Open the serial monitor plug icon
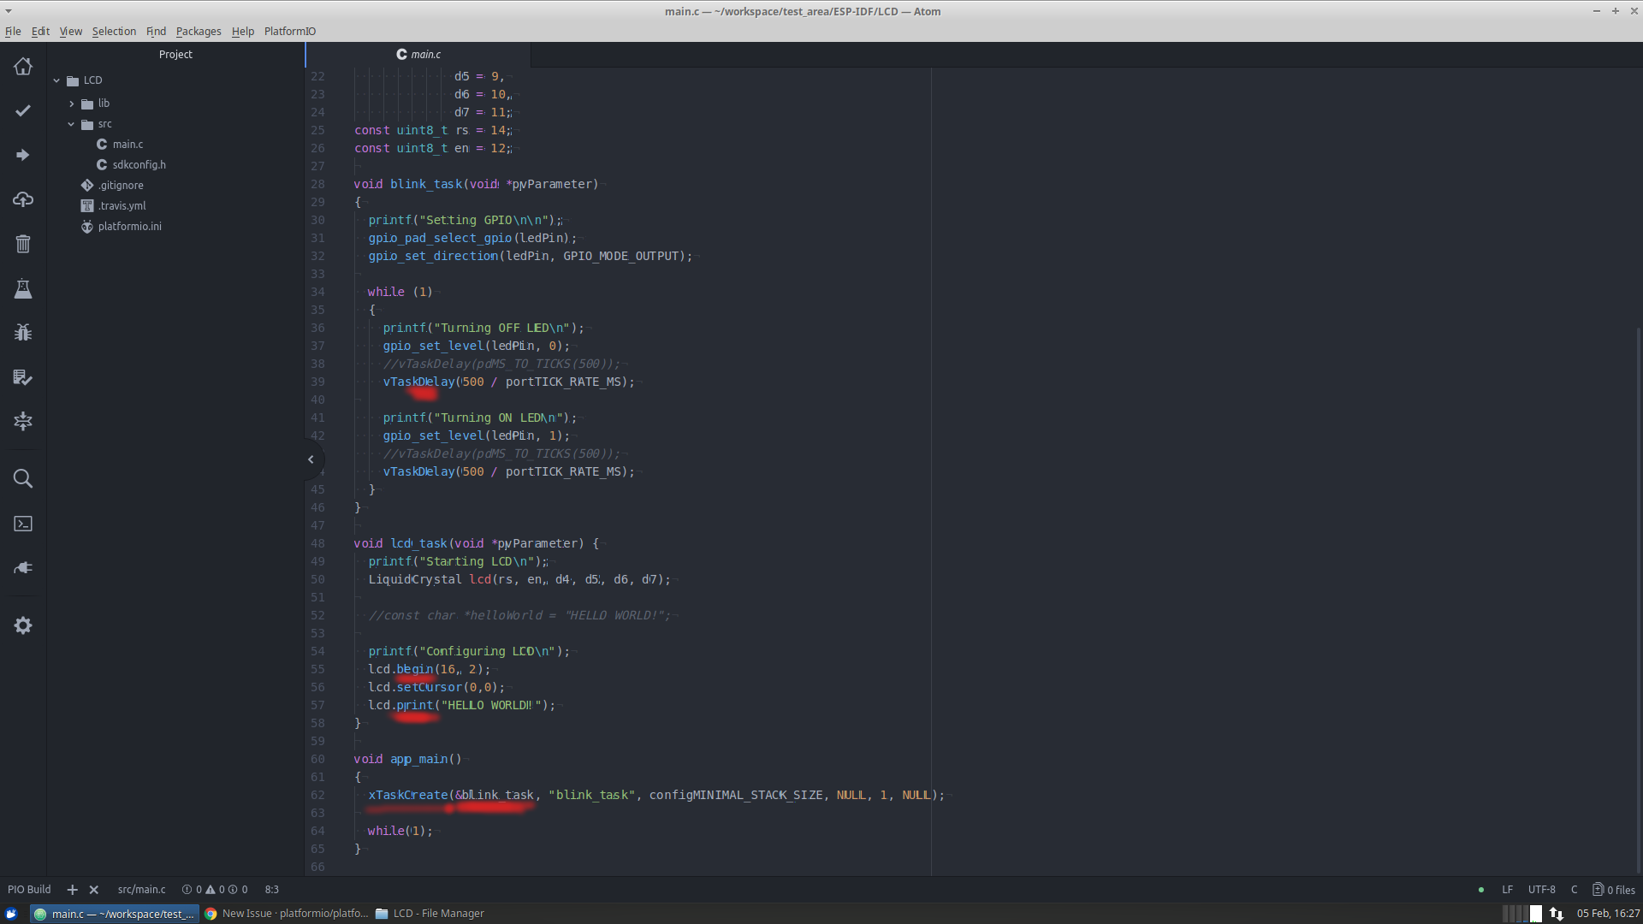The height and width of the screenshot is (924, 1643). click(23, 567)
